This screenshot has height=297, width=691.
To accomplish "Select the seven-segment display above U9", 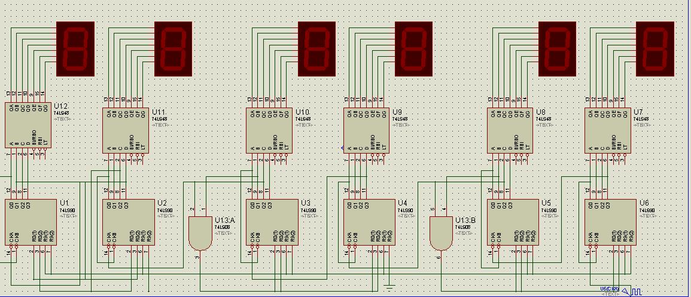I will click(x=413, y=49).
